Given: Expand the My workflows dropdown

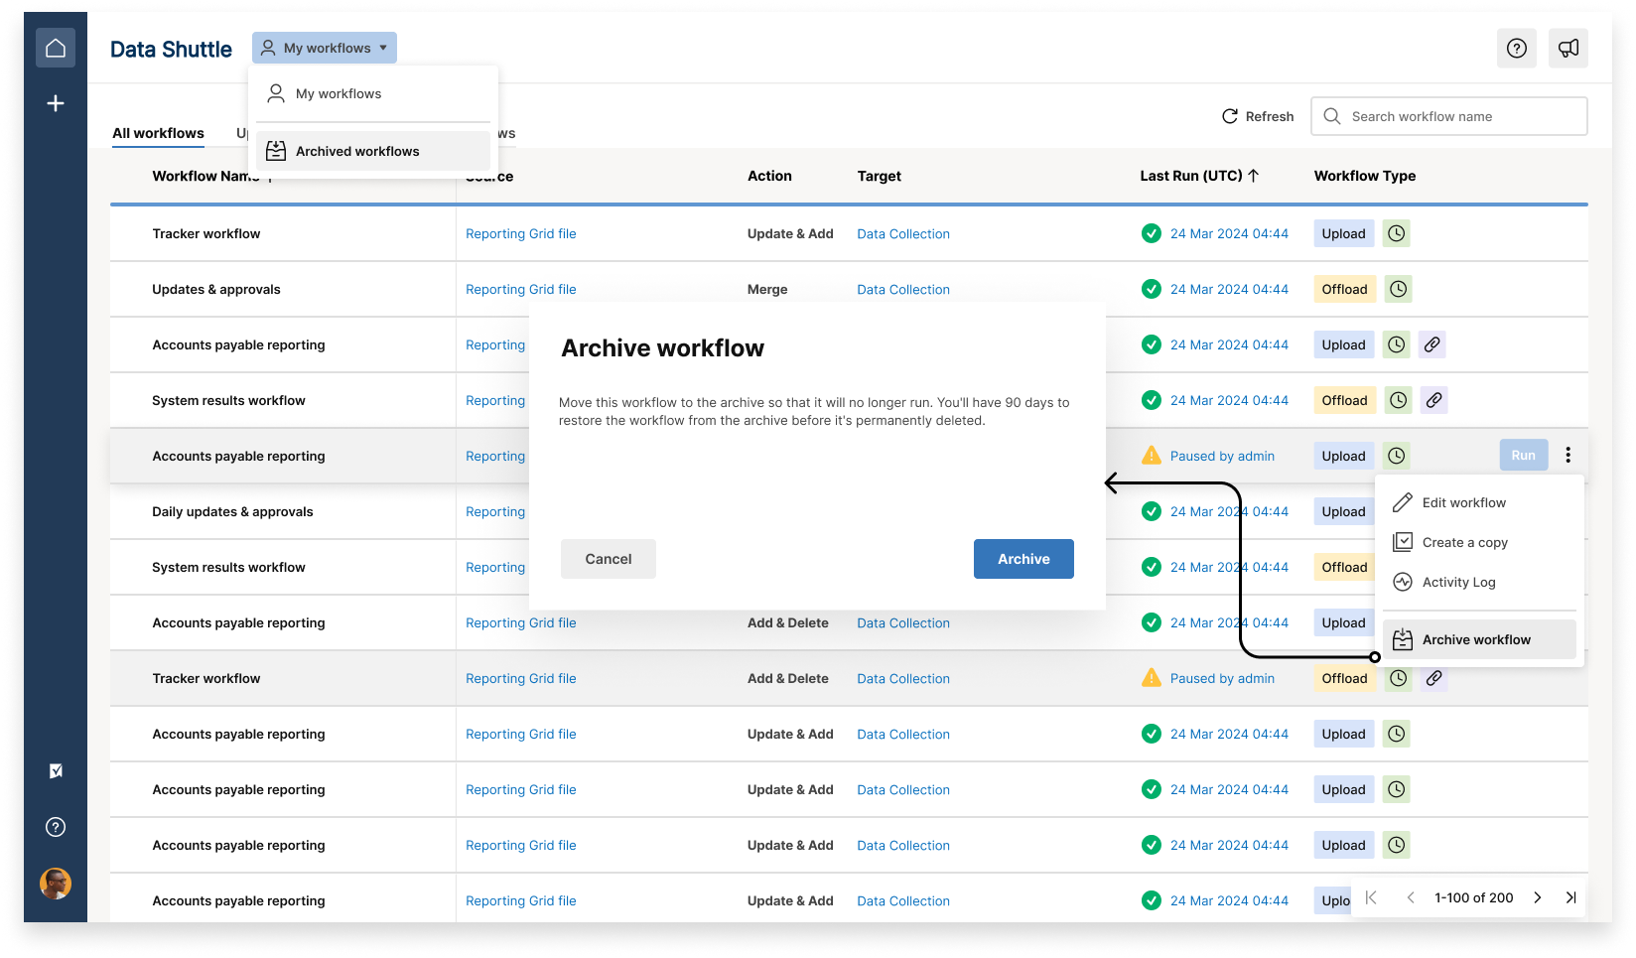Looking at the screenshot, I should point(325,48).
